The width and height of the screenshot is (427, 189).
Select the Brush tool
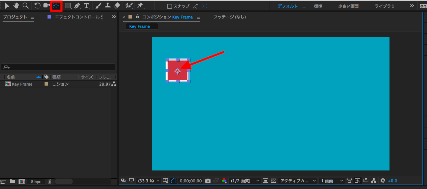click(98, 6)
